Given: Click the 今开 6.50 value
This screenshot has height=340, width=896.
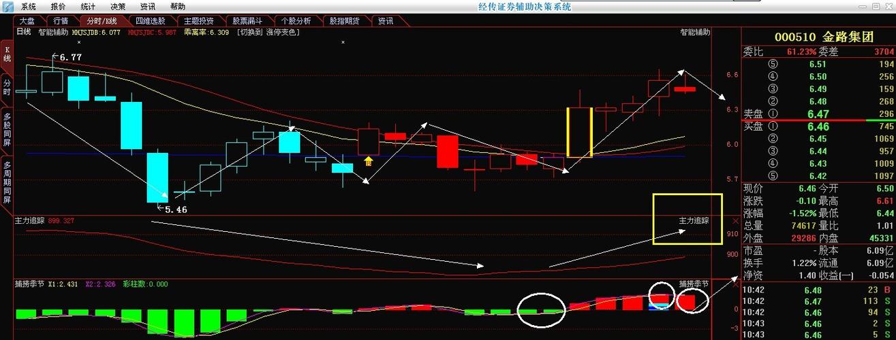Looking at the screenshot, I should [885, 188].
